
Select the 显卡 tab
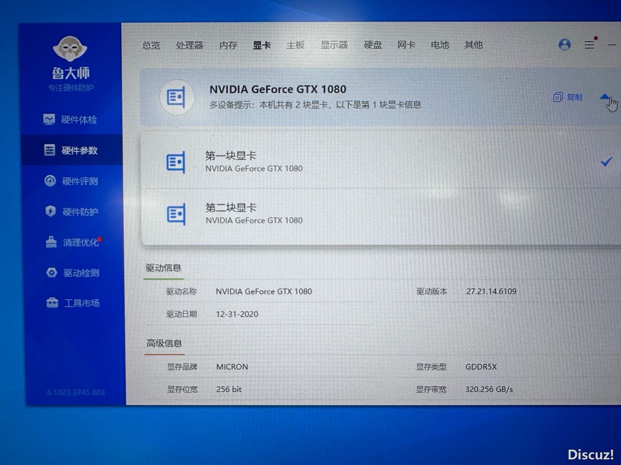point(261,45)
